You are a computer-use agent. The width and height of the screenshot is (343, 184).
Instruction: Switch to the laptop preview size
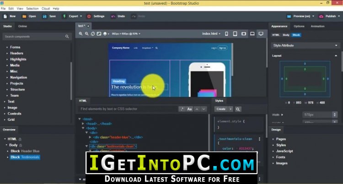[252, 34]
